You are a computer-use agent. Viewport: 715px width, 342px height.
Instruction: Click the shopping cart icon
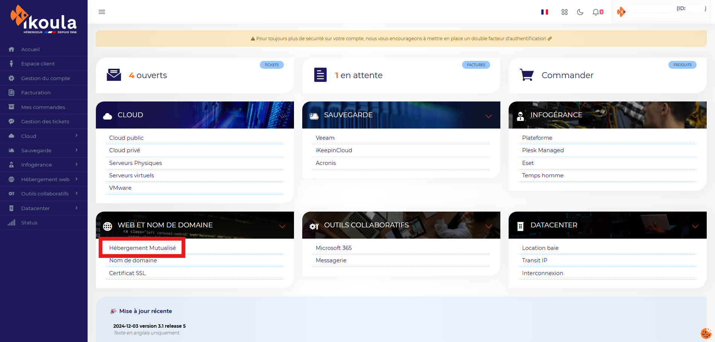click(527, 75)
